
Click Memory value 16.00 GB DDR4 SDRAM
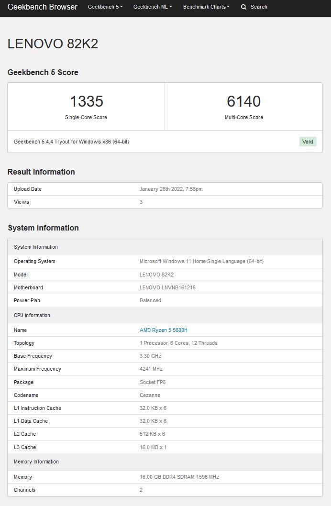coord(179,477)
